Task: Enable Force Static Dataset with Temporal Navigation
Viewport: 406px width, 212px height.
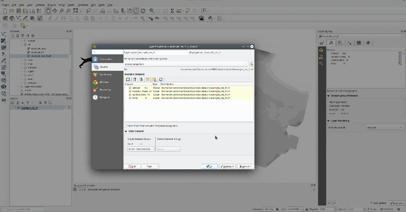Action: coord(126,126)
